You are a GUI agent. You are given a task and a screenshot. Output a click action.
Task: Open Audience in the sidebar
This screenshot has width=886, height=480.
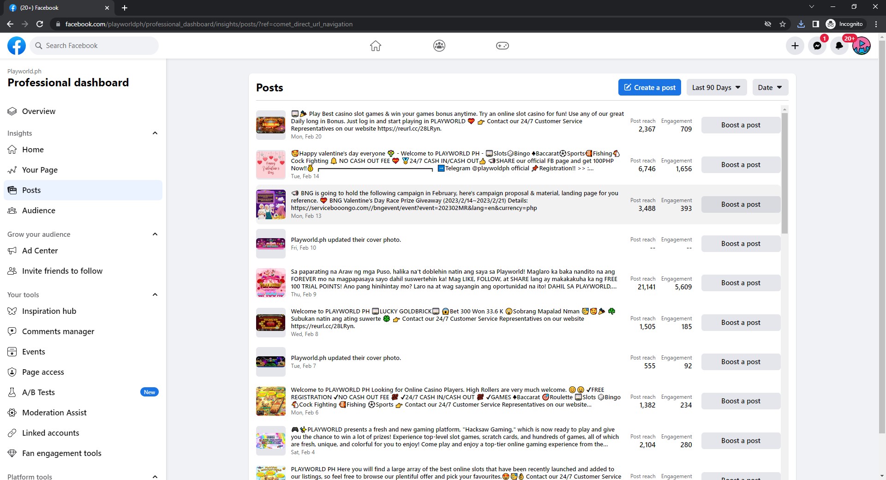[x=83, y=210]
